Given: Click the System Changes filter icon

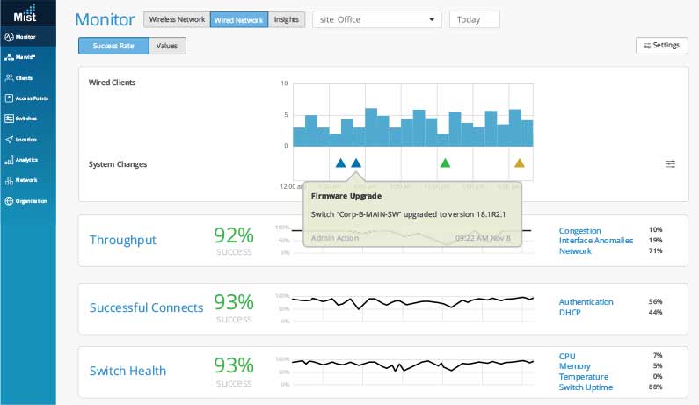Looking at the screenshot, I should (671, 163).
